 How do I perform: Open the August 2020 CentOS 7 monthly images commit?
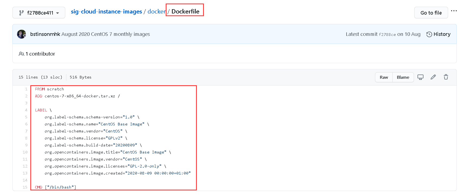pos(106,34)
